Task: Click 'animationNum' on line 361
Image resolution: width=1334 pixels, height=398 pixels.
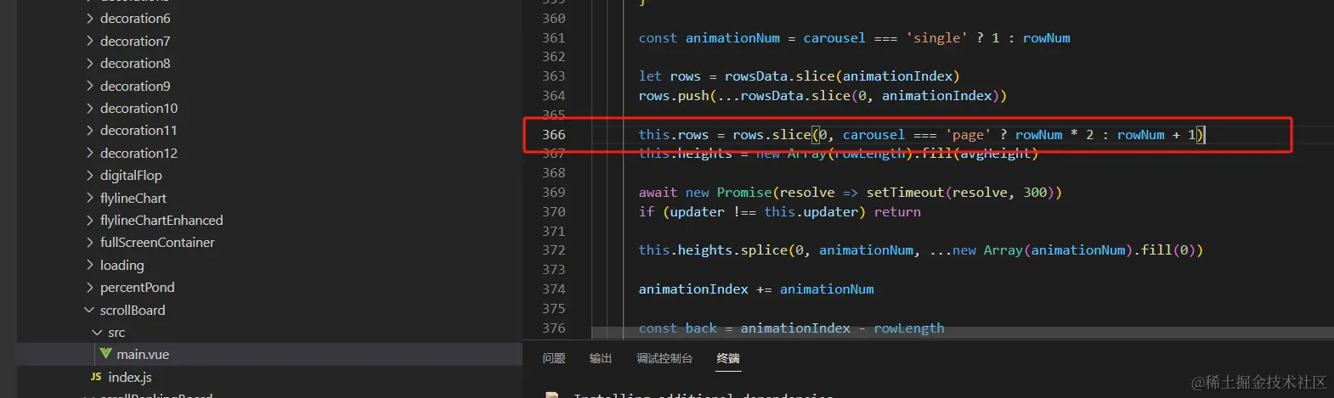Action: (x=732, y=37)
